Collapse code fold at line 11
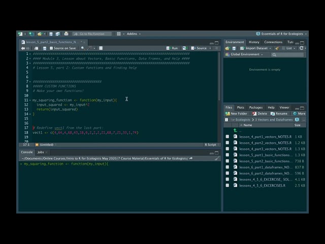The width and height of the screenshot is (325, 244). pyautogui.click(x=30, y=100)
